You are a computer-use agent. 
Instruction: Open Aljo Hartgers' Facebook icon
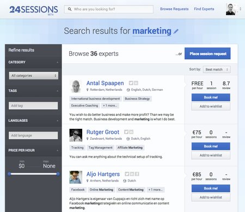pyautogui.click(x=137, y=174)
